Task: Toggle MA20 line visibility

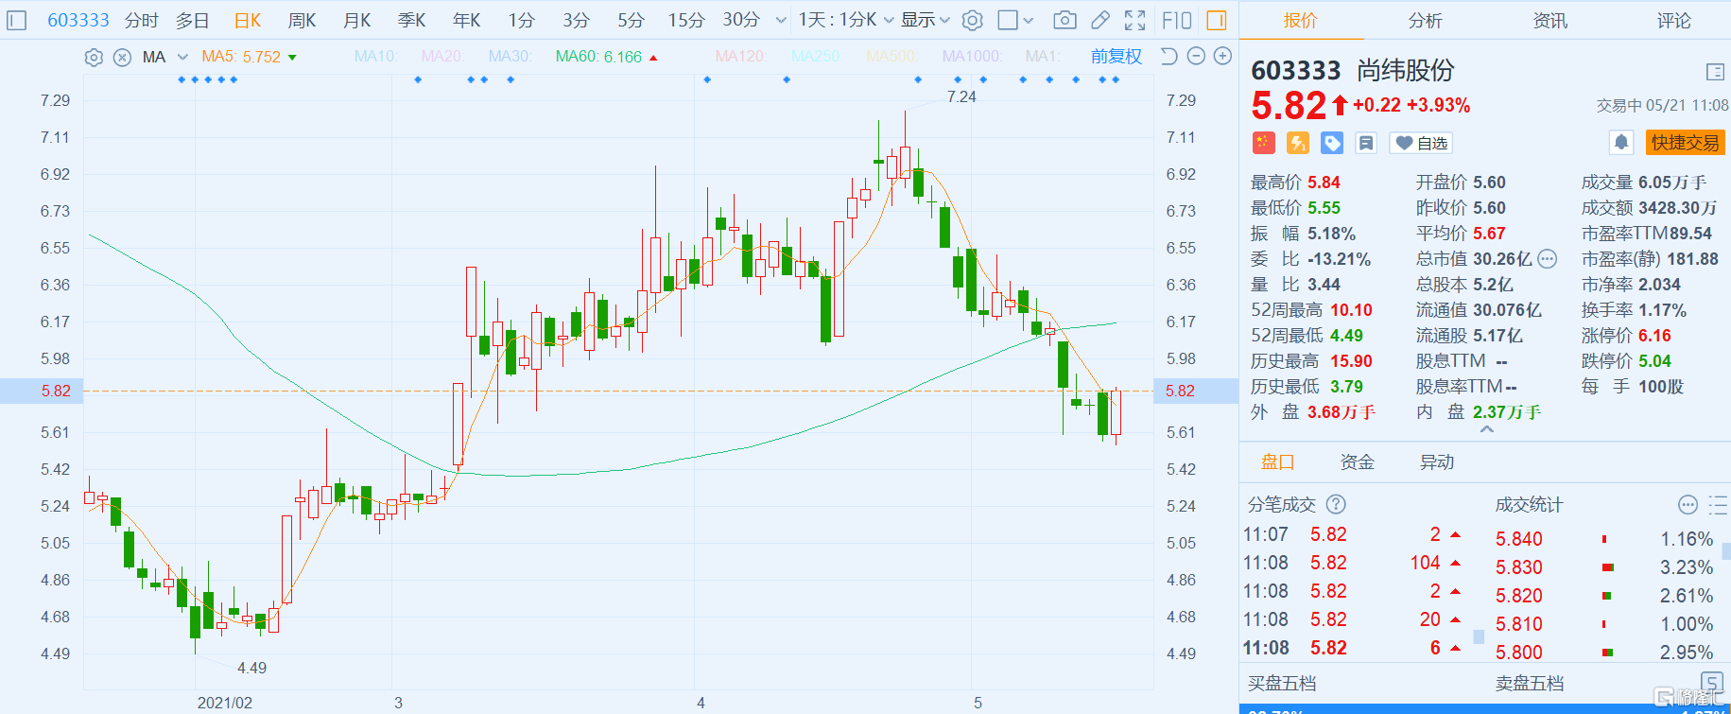Action: (442, 57)
